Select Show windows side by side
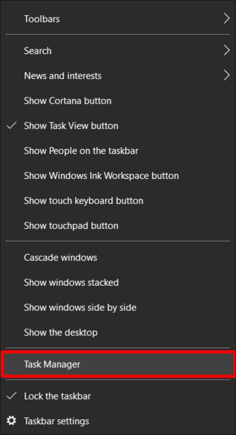236x435 pixels. [x=80, y=307]
